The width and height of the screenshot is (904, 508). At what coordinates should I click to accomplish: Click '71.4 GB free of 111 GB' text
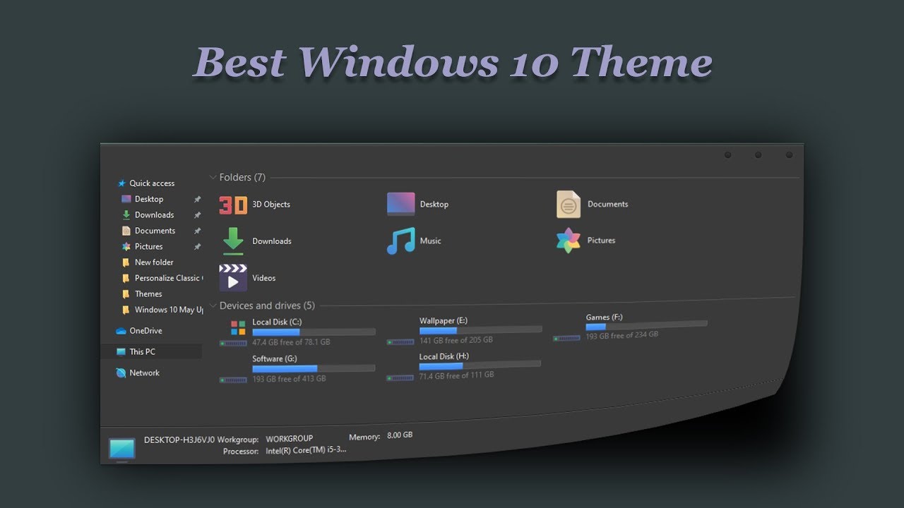click(x=456, y=375)
